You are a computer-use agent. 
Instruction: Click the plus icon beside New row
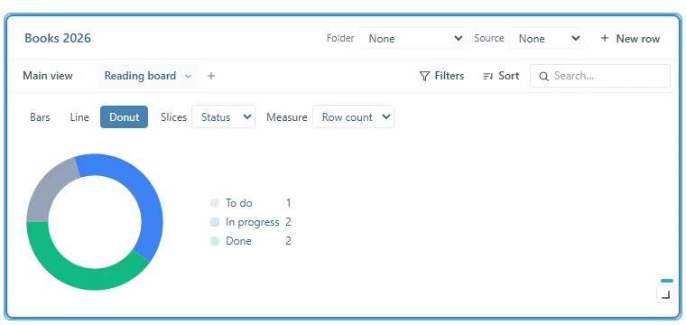[605, 38]
